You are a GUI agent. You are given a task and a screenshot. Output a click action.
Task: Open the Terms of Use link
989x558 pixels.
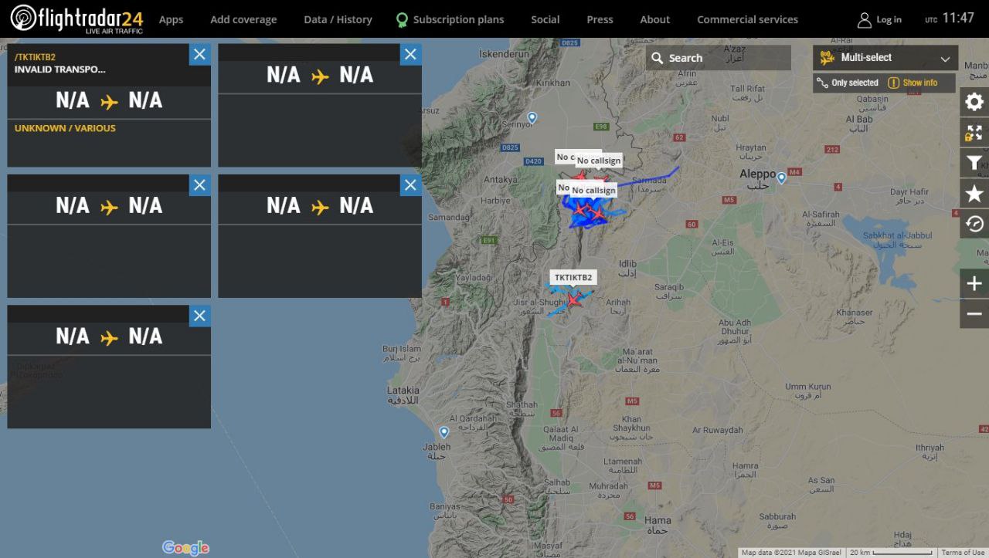click(x=963, y=553)
